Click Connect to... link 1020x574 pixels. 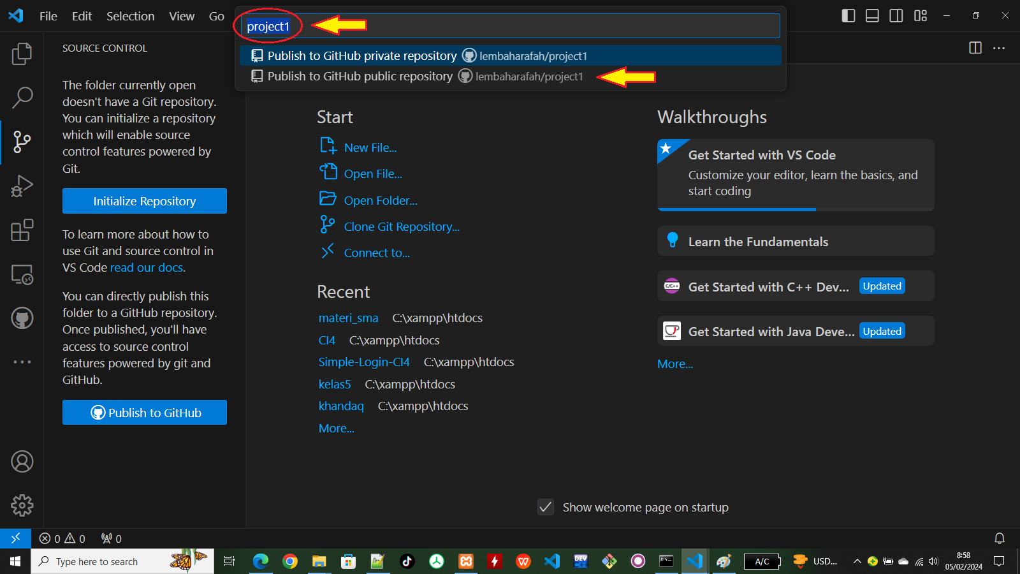coord(377,253)
